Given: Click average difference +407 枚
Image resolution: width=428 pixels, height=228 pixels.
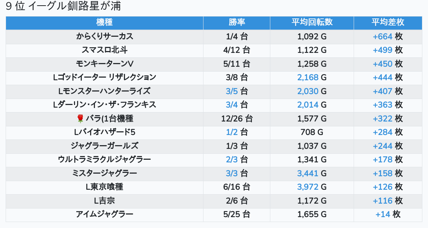Looking at the screenshot, I should click(388, 91).
